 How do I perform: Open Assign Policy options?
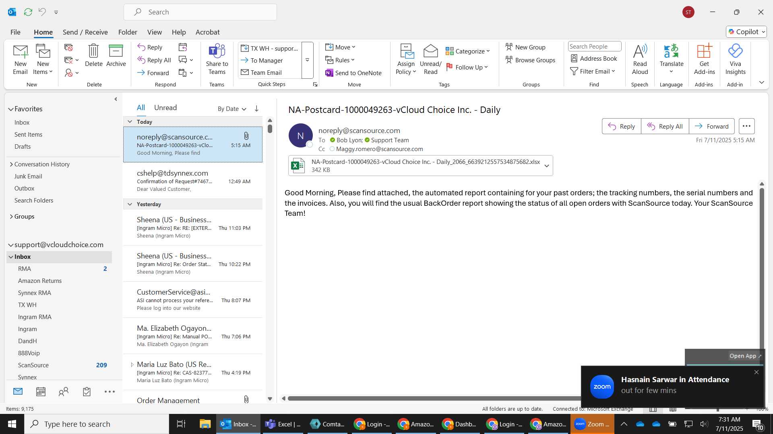coord(405,59)
